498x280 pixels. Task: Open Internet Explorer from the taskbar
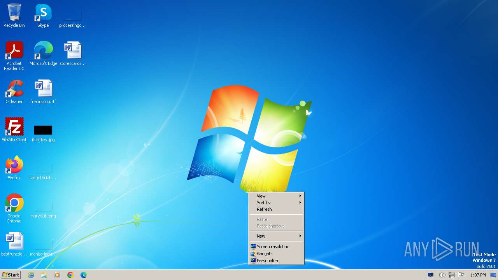(x=31, y=275)
